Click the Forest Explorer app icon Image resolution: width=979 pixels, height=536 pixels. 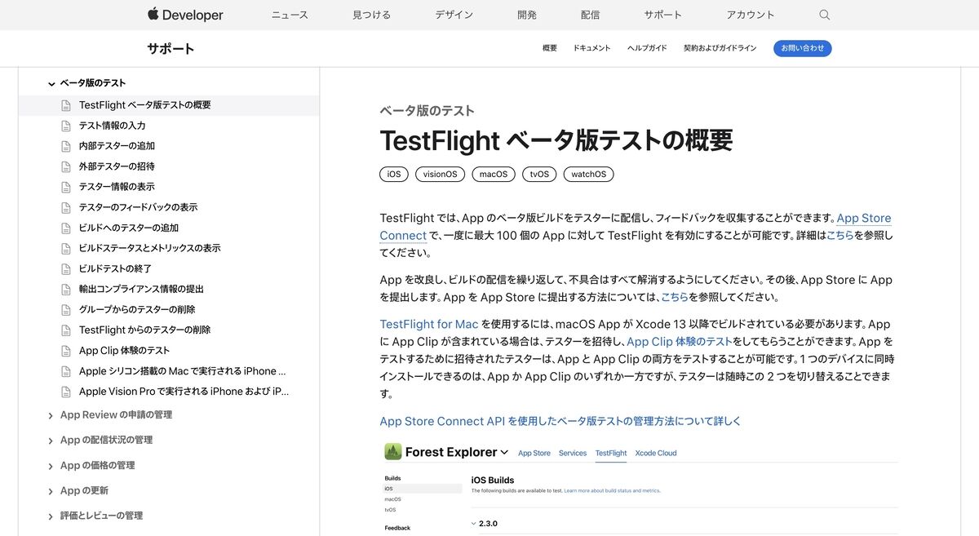[393, 452]
